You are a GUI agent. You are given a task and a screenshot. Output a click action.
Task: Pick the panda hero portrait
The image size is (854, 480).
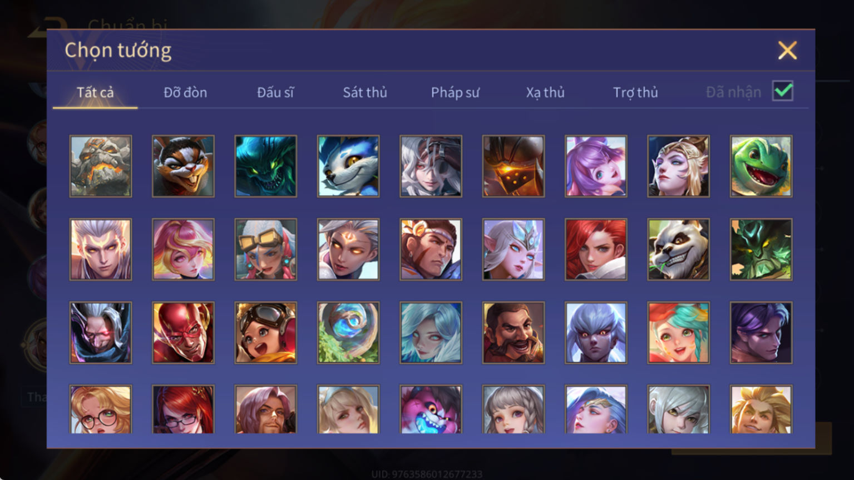(x=678, y=249)
